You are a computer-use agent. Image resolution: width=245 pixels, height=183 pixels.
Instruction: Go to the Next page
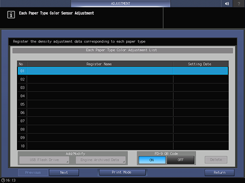pos(64,173)
